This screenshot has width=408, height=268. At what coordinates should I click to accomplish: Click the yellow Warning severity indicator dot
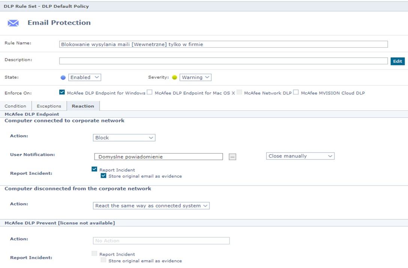[174, 77]
